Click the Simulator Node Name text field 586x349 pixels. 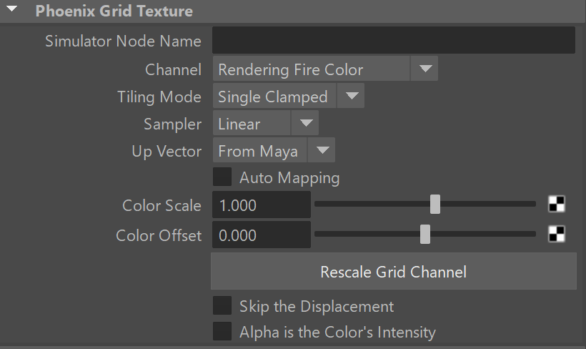[394, 40]
